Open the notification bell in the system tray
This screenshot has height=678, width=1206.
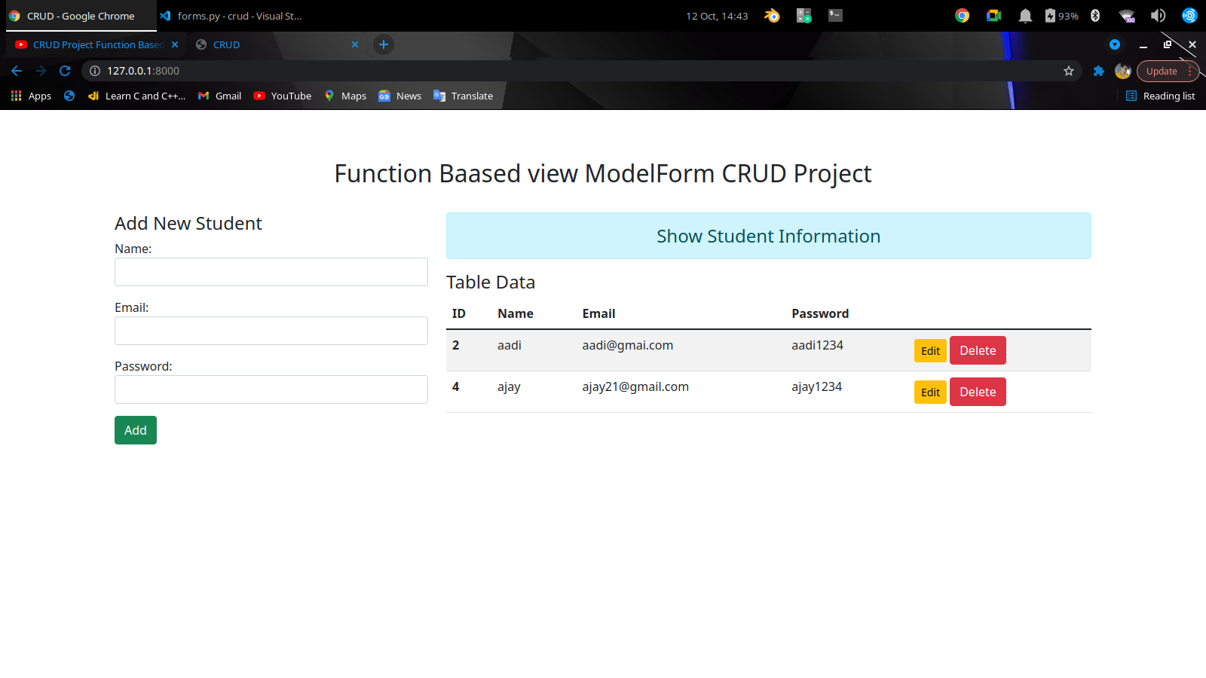(x=1025, y=16)
